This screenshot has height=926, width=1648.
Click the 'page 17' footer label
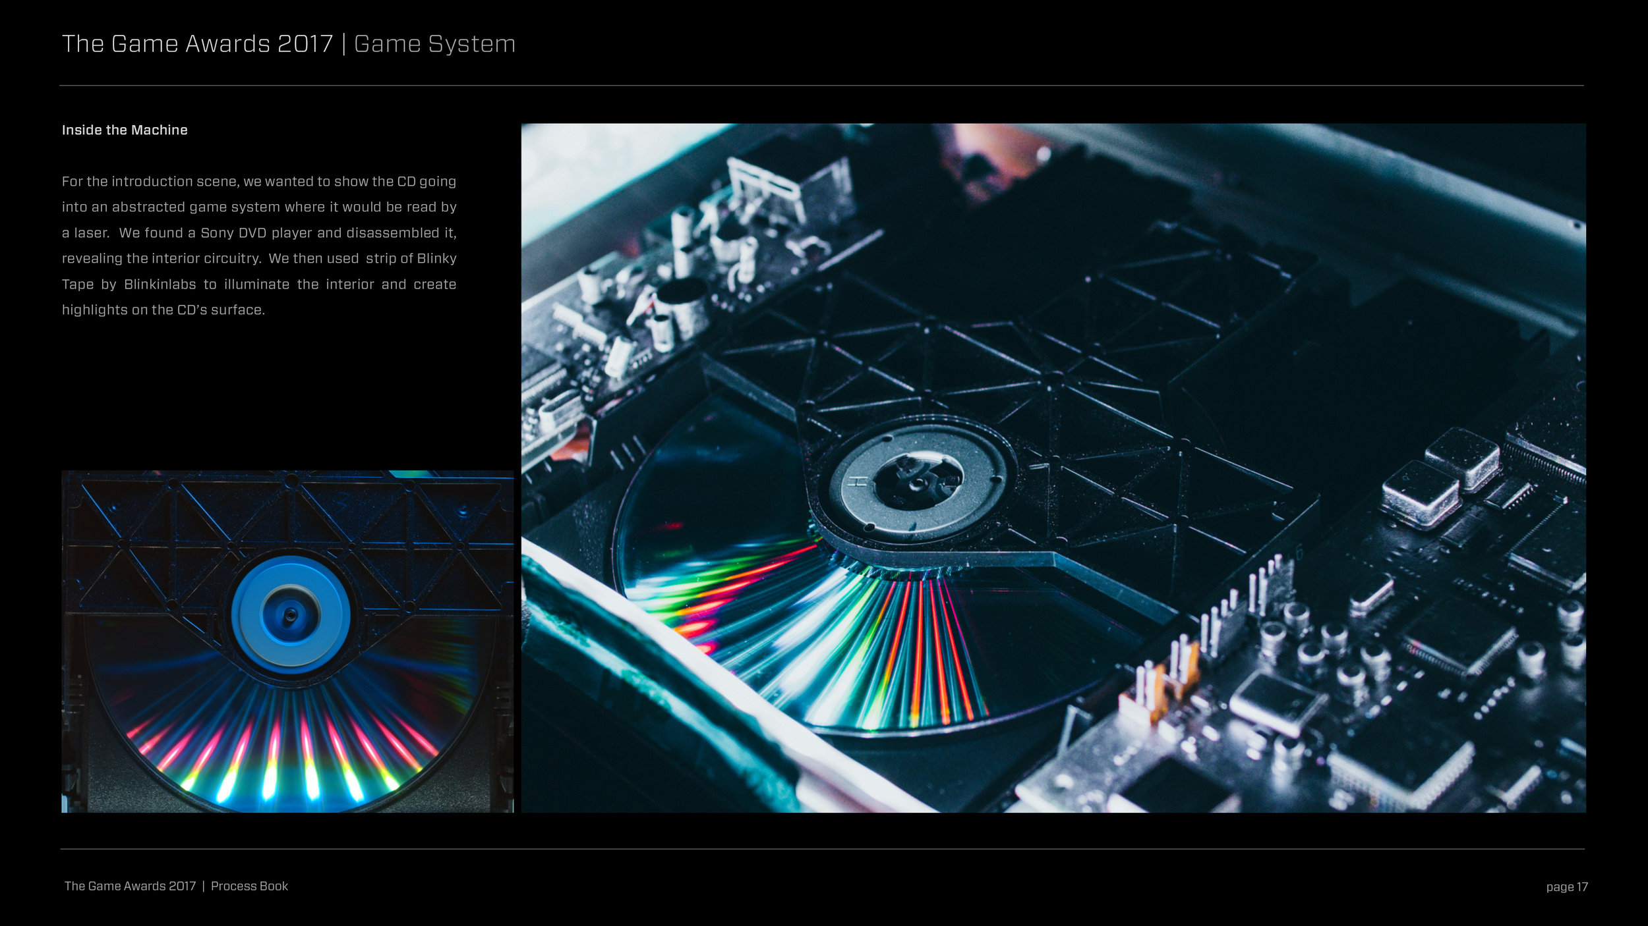pos(1567,887)
